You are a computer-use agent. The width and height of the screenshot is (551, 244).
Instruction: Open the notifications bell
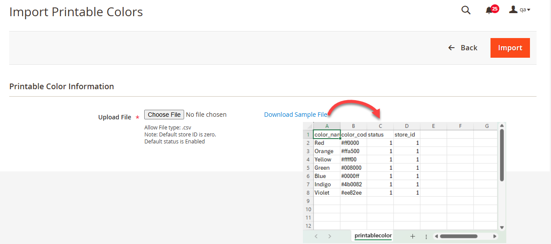pos(489,10)
